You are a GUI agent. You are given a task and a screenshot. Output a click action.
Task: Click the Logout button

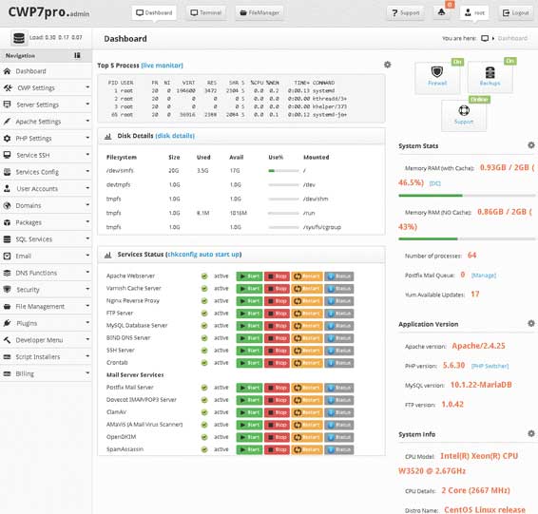(x=516, y=12)
